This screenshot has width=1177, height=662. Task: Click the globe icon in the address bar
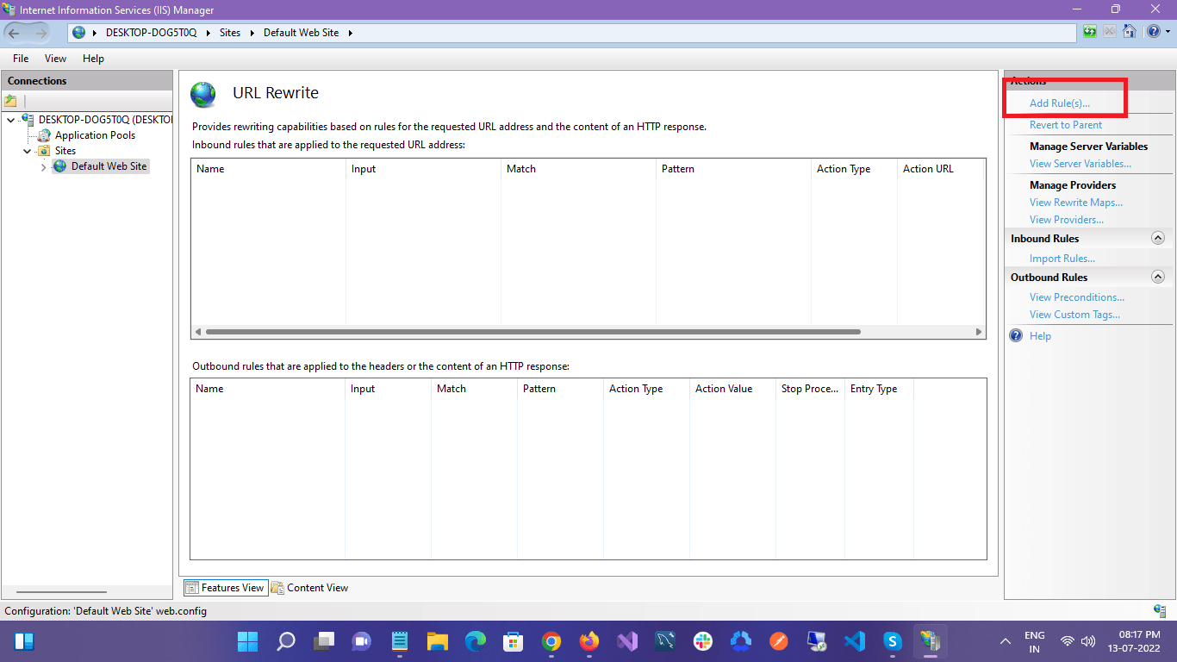[80, 33]
